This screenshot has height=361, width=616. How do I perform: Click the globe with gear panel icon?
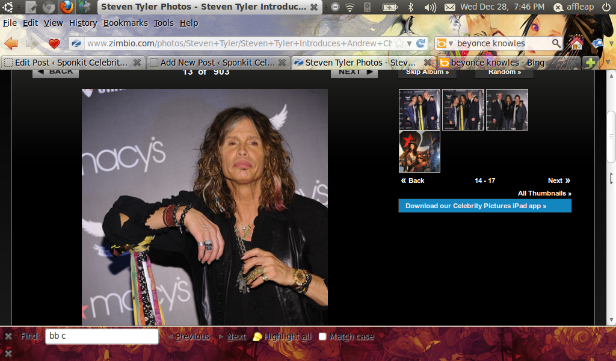tap(84, 7)
